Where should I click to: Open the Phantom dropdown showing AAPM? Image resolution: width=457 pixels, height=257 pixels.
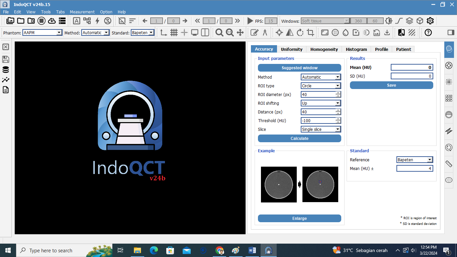(42, 32)
